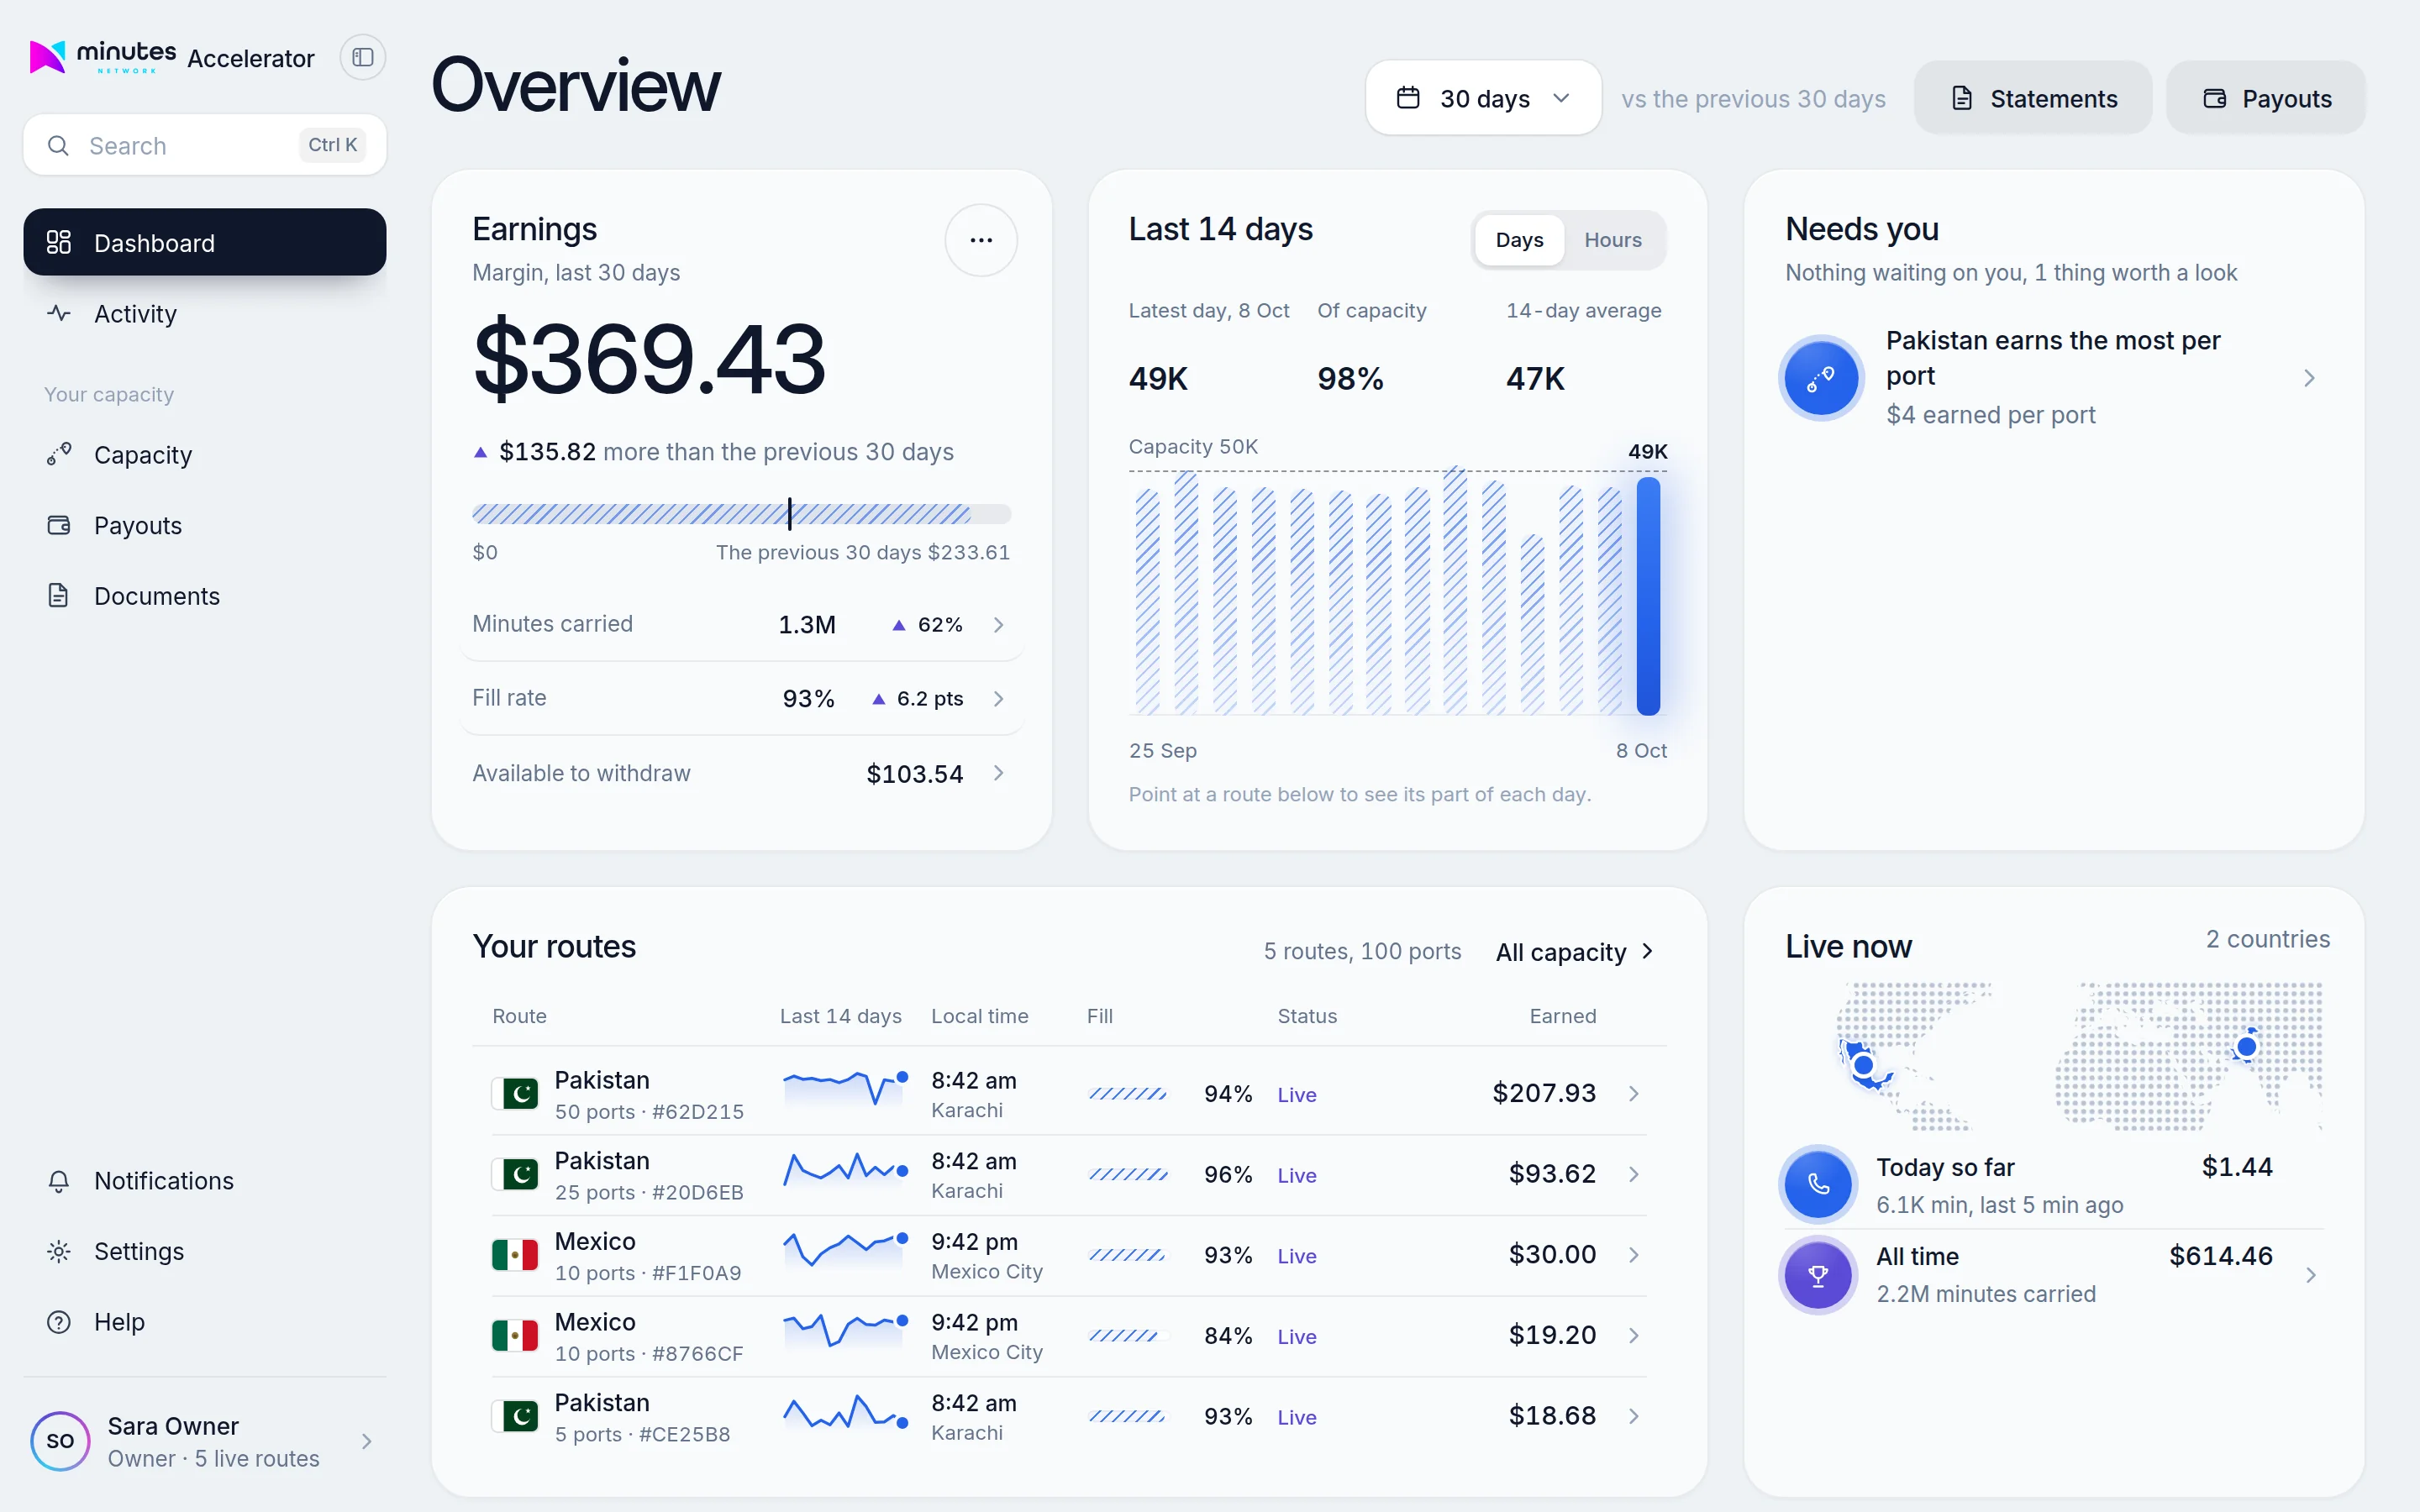
Task: Click the Statements button
Action: click(x=2033, y=98)
